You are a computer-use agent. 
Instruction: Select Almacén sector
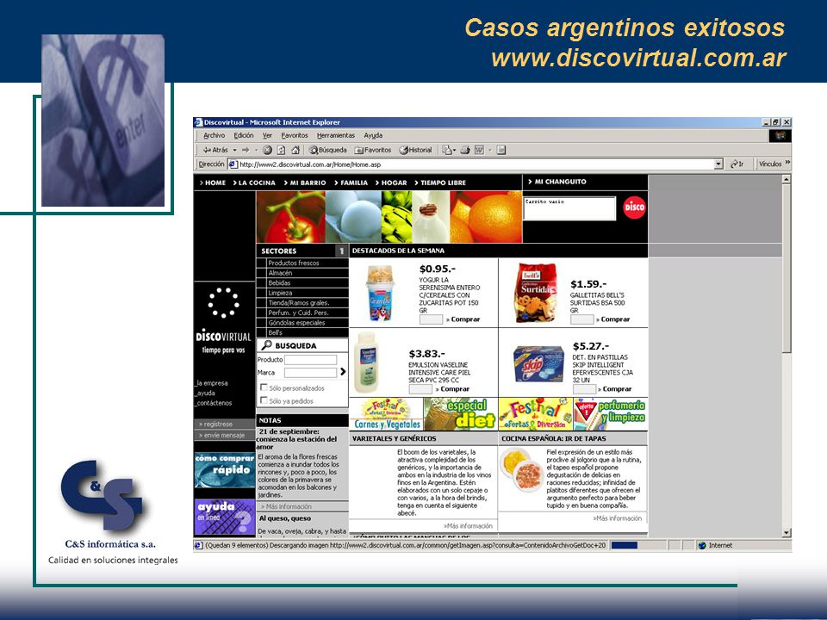tap(280, 273)
